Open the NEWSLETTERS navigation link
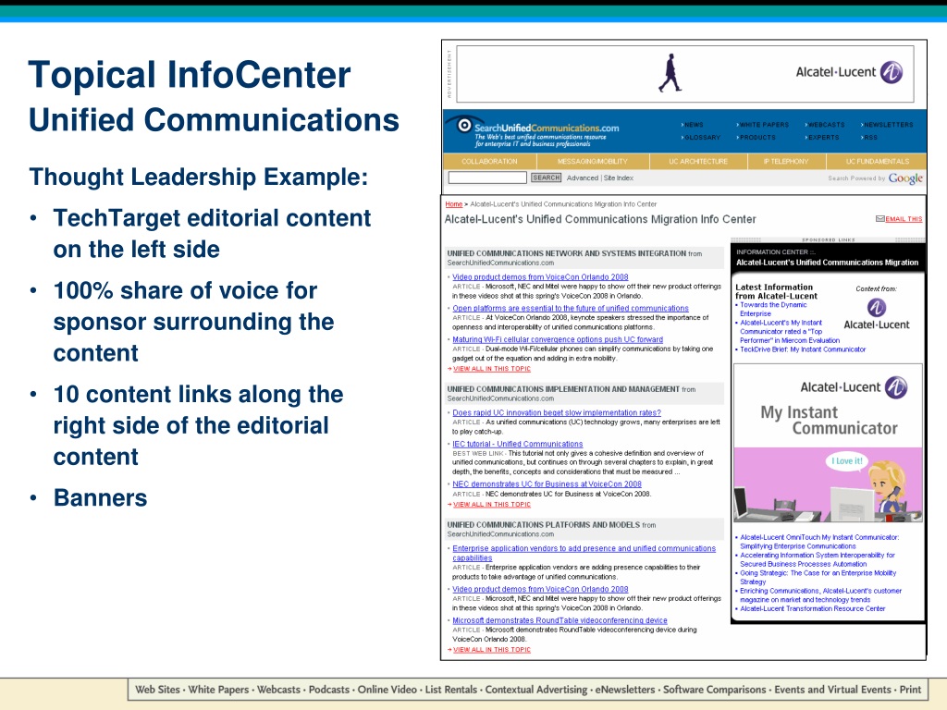 (887, 125)
